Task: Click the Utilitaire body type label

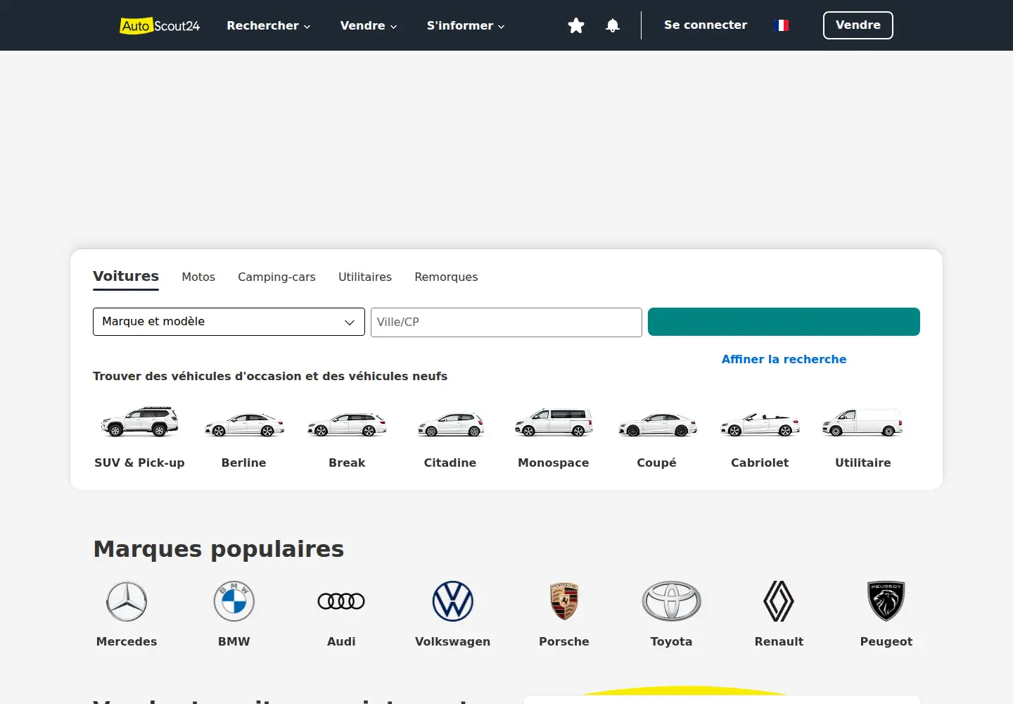Action: click(x=863, y=463)
